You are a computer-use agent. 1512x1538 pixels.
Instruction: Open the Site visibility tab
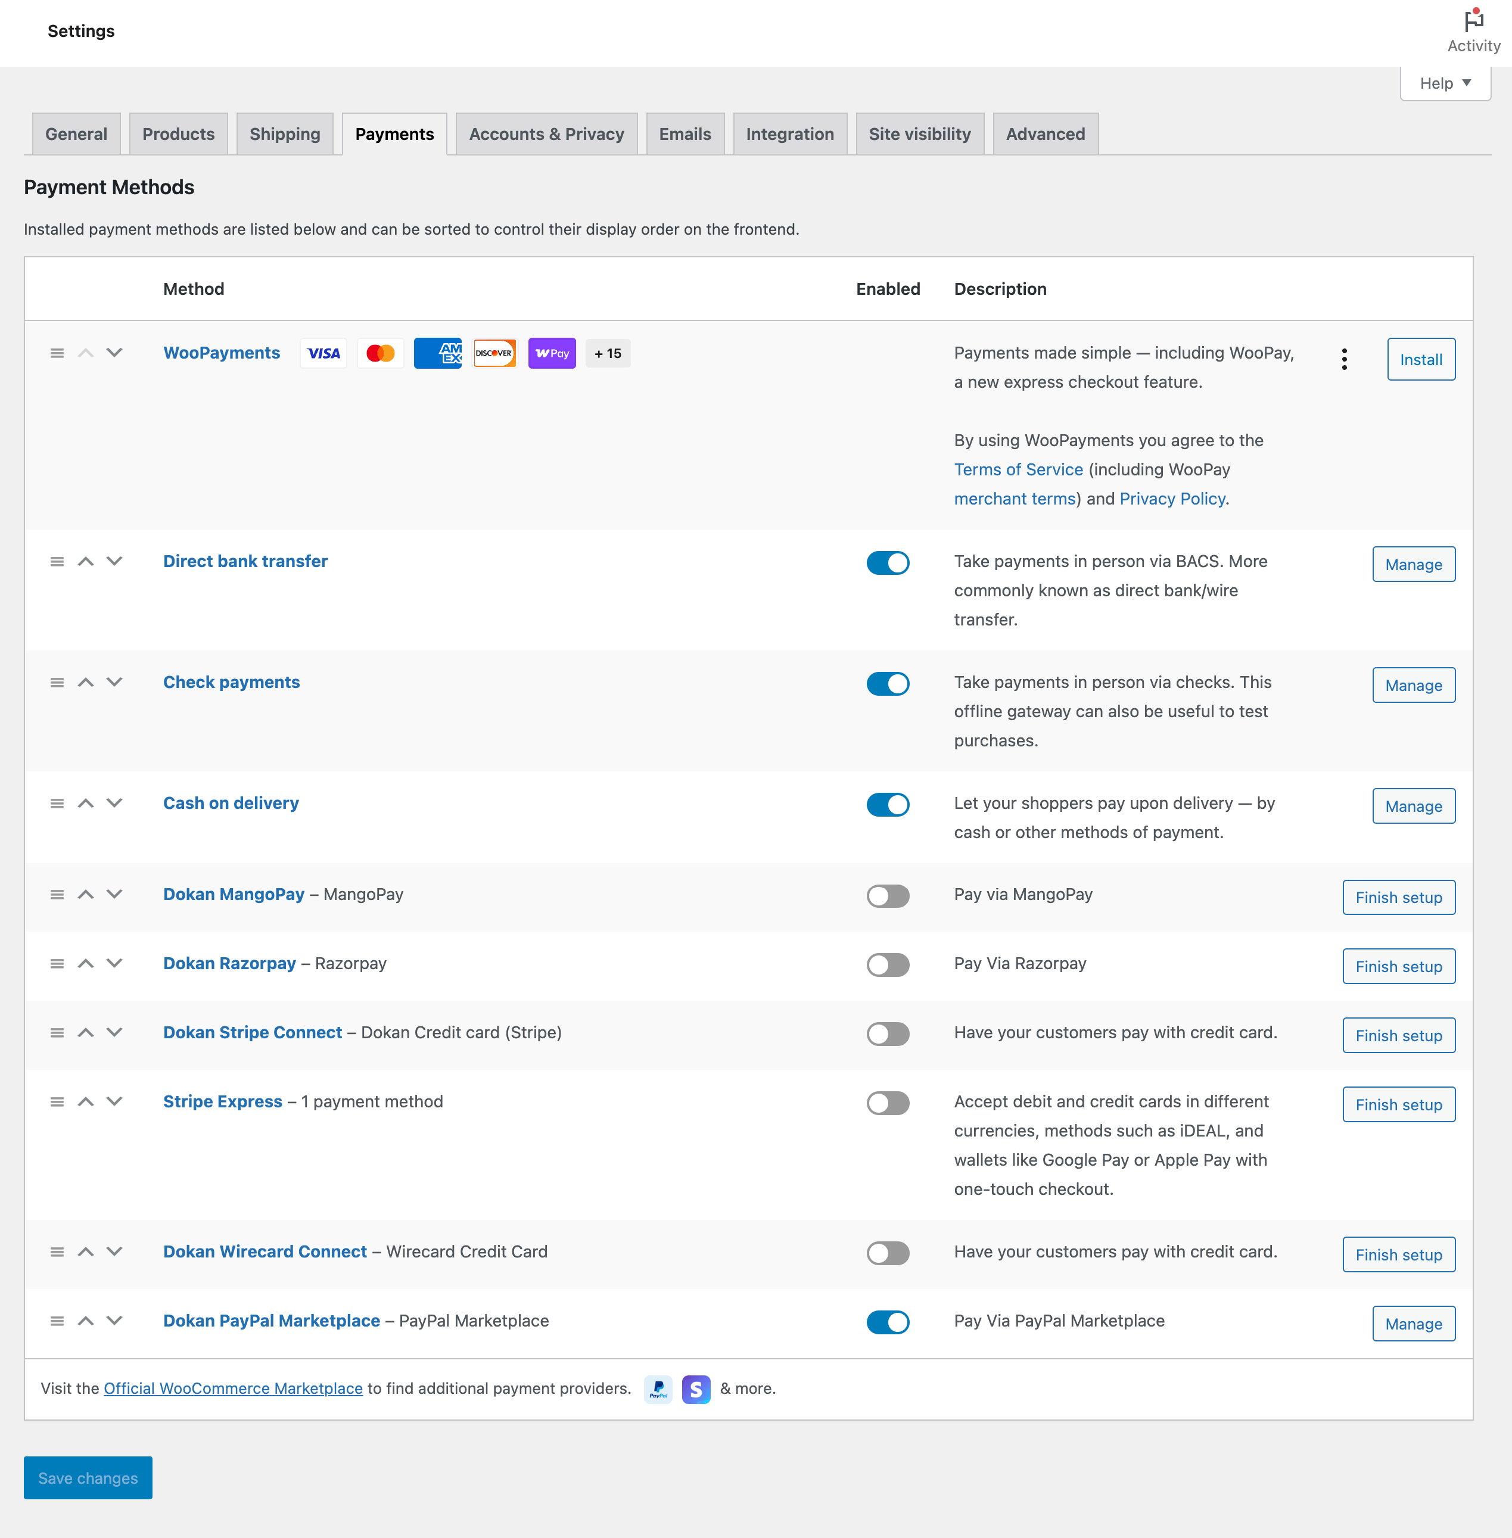coord(920,134)
